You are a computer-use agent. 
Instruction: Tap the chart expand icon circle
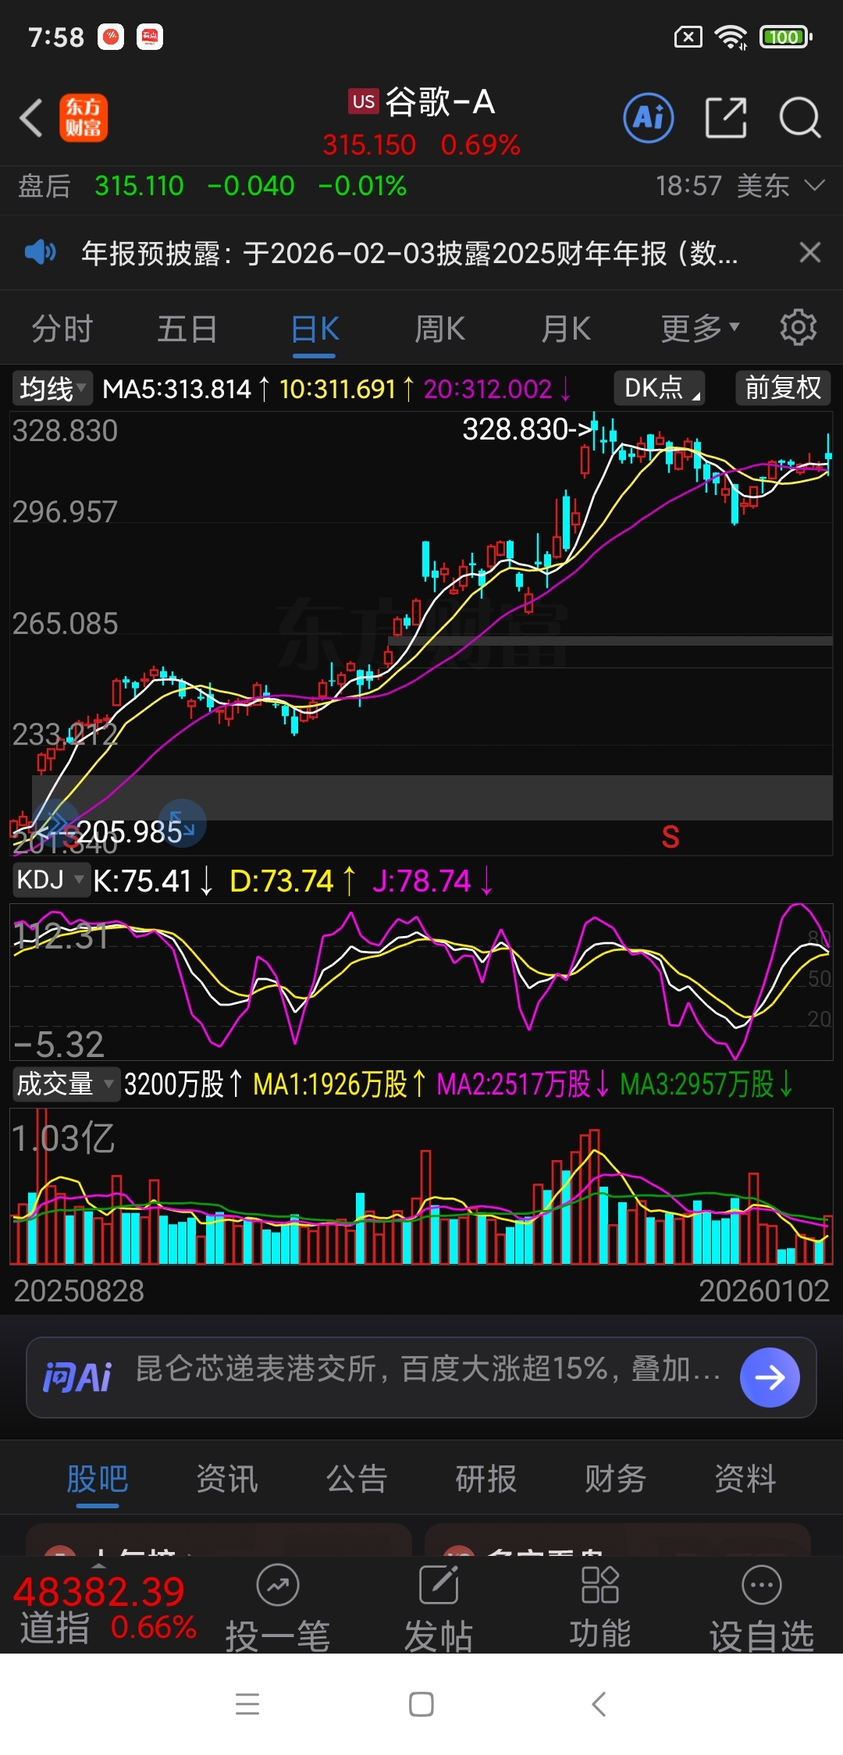182,822
